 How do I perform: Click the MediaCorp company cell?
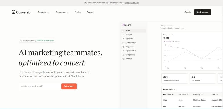coord(197,106)
